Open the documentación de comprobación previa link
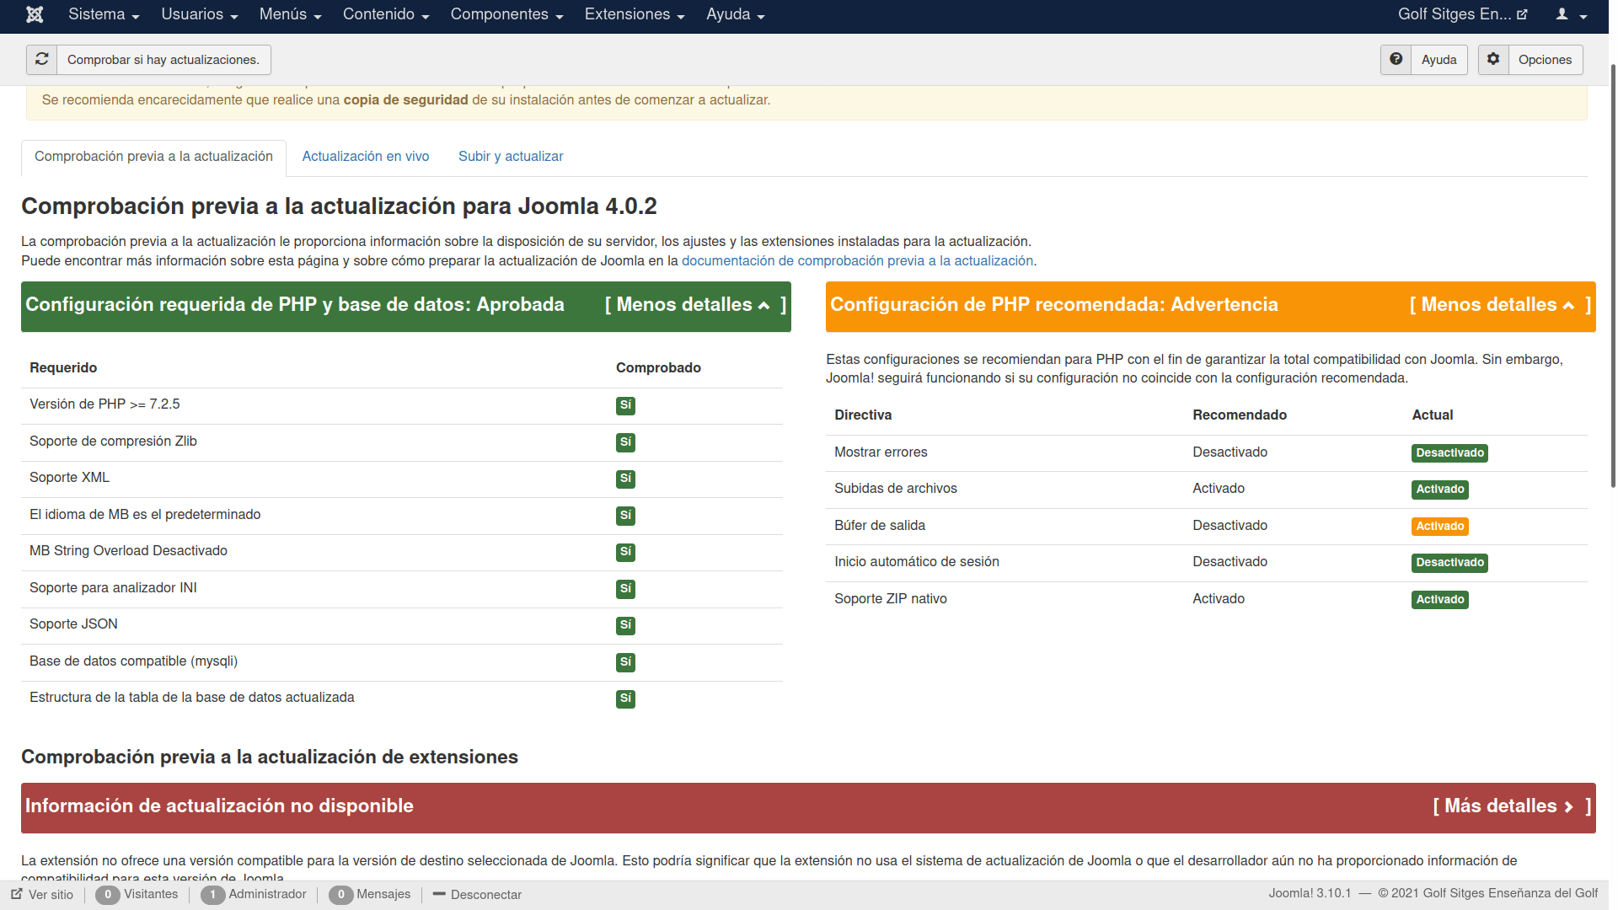The height and width of the screenshot is (910, 1618). pos(857,261)
